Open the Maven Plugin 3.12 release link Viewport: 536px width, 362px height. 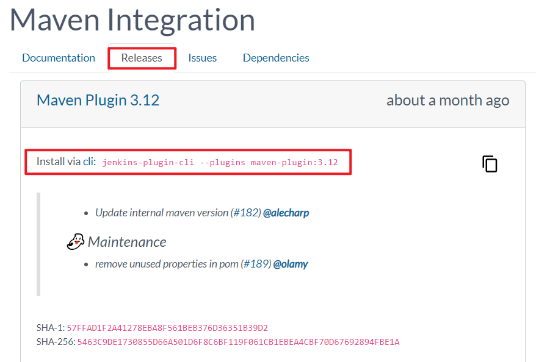tap(98, 101)
